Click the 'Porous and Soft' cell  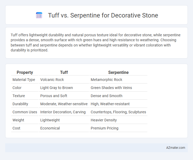click(x=54, y=96)
